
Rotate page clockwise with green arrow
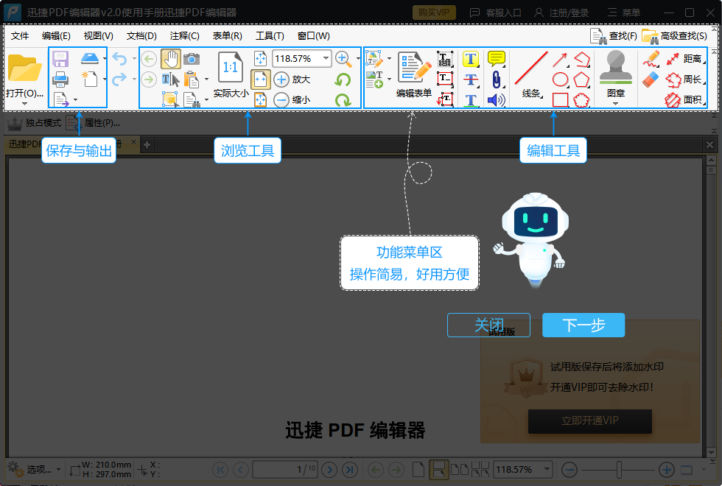coord(343,99)
